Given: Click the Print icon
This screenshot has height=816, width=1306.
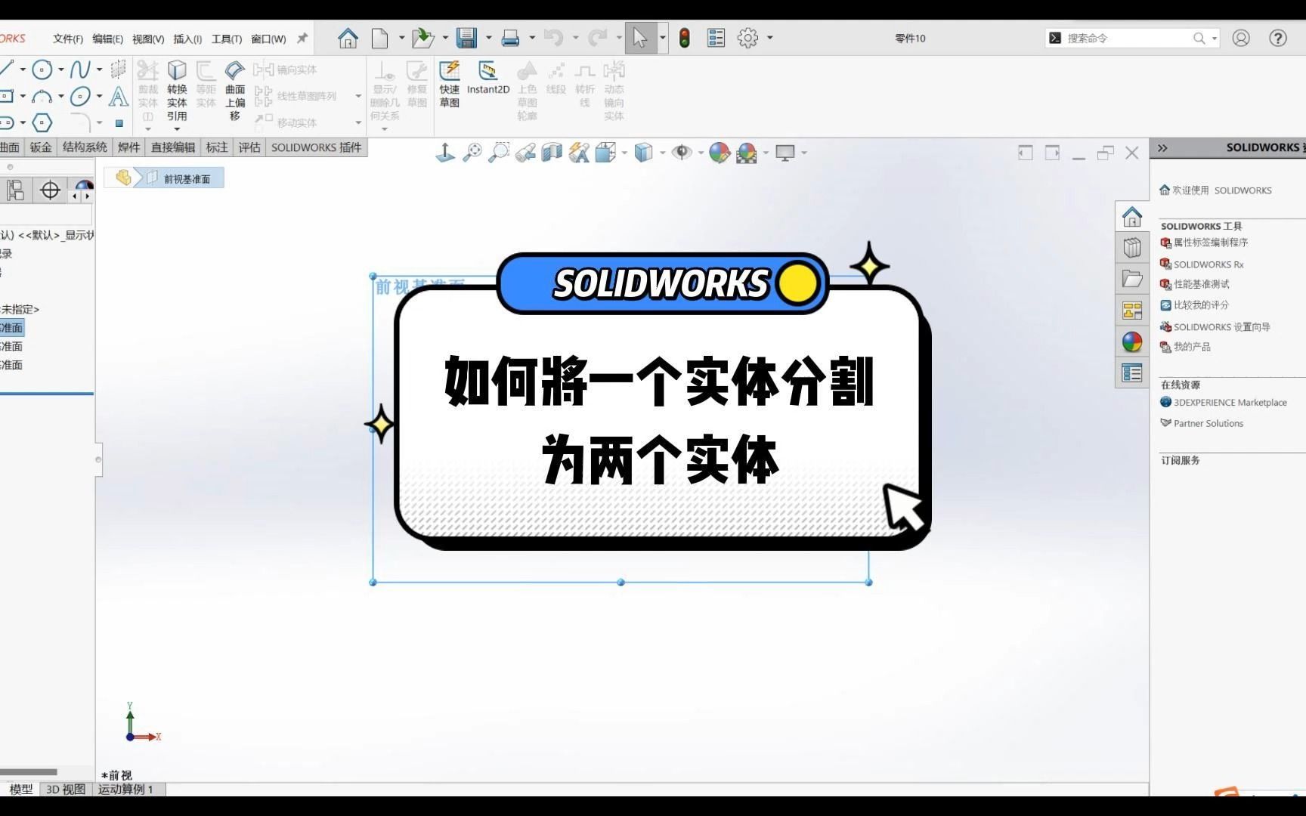Looking at the screenshot, I should tap(510, 38).
